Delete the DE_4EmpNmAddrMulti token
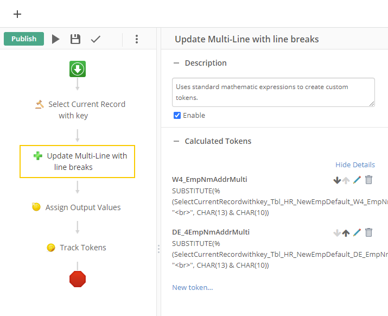The height and width of the screenshot is (316, 388). tap(369, 232)
